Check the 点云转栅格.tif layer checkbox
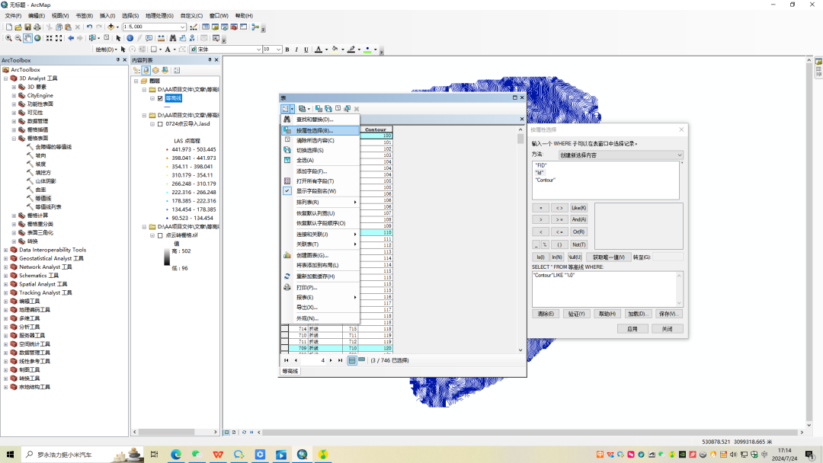 (x=160, y=235)
